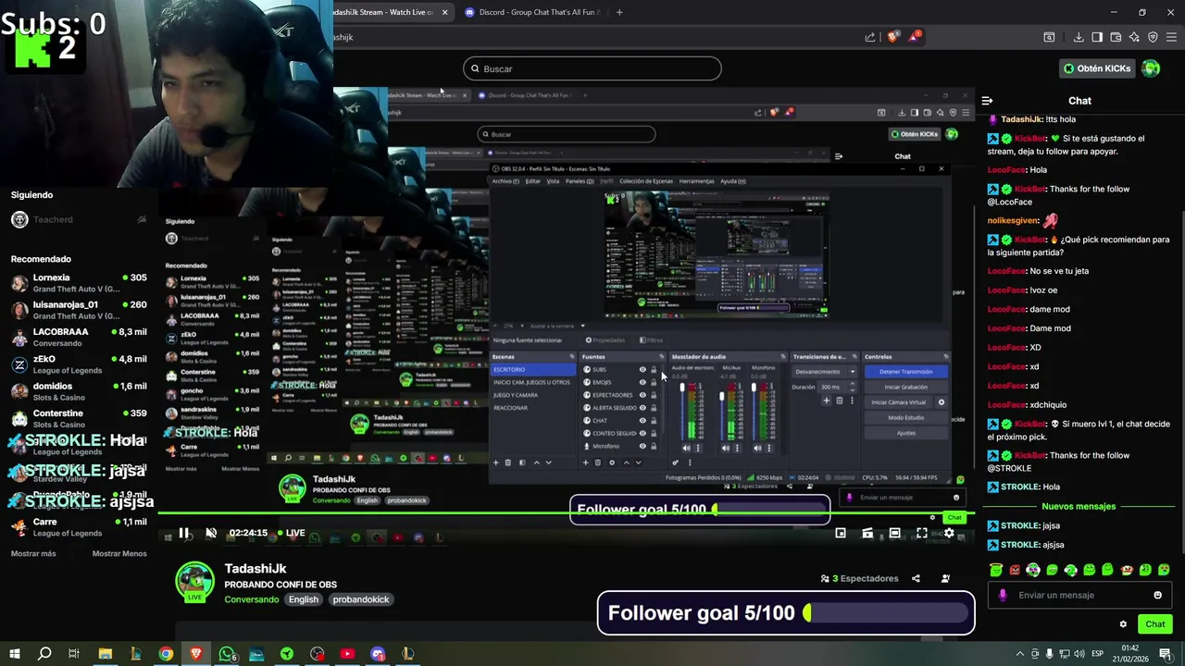Open File Explorer from the taskbar
The width and height of the screenshot is (1185, 666).
point(105,654)
